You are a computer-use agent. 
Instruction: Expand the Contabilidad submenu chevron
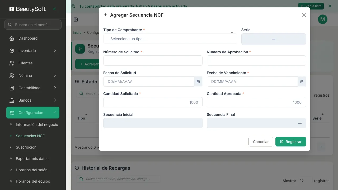55,88
